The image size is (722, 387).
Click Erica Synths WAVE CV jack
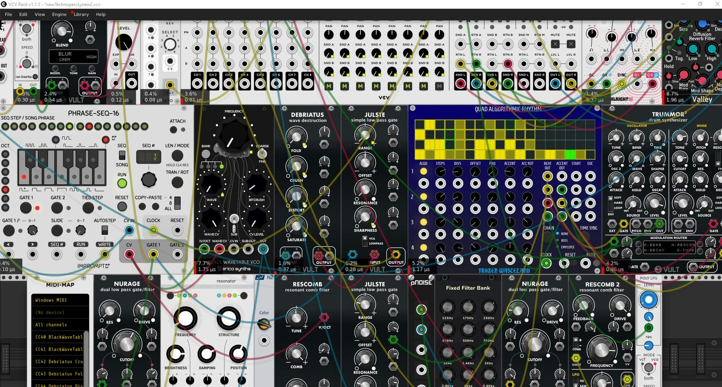219,249
